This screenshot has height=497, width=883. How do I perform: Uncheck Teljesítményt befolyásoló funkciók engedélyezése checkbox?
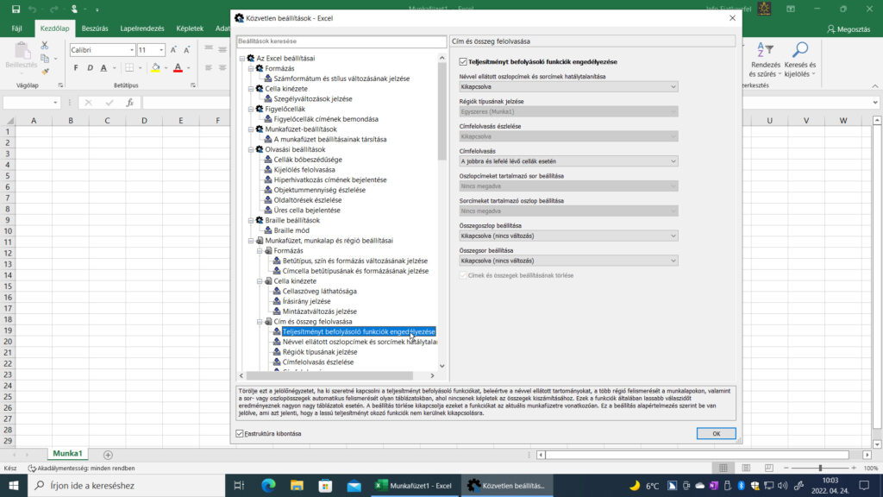point(463,62)
